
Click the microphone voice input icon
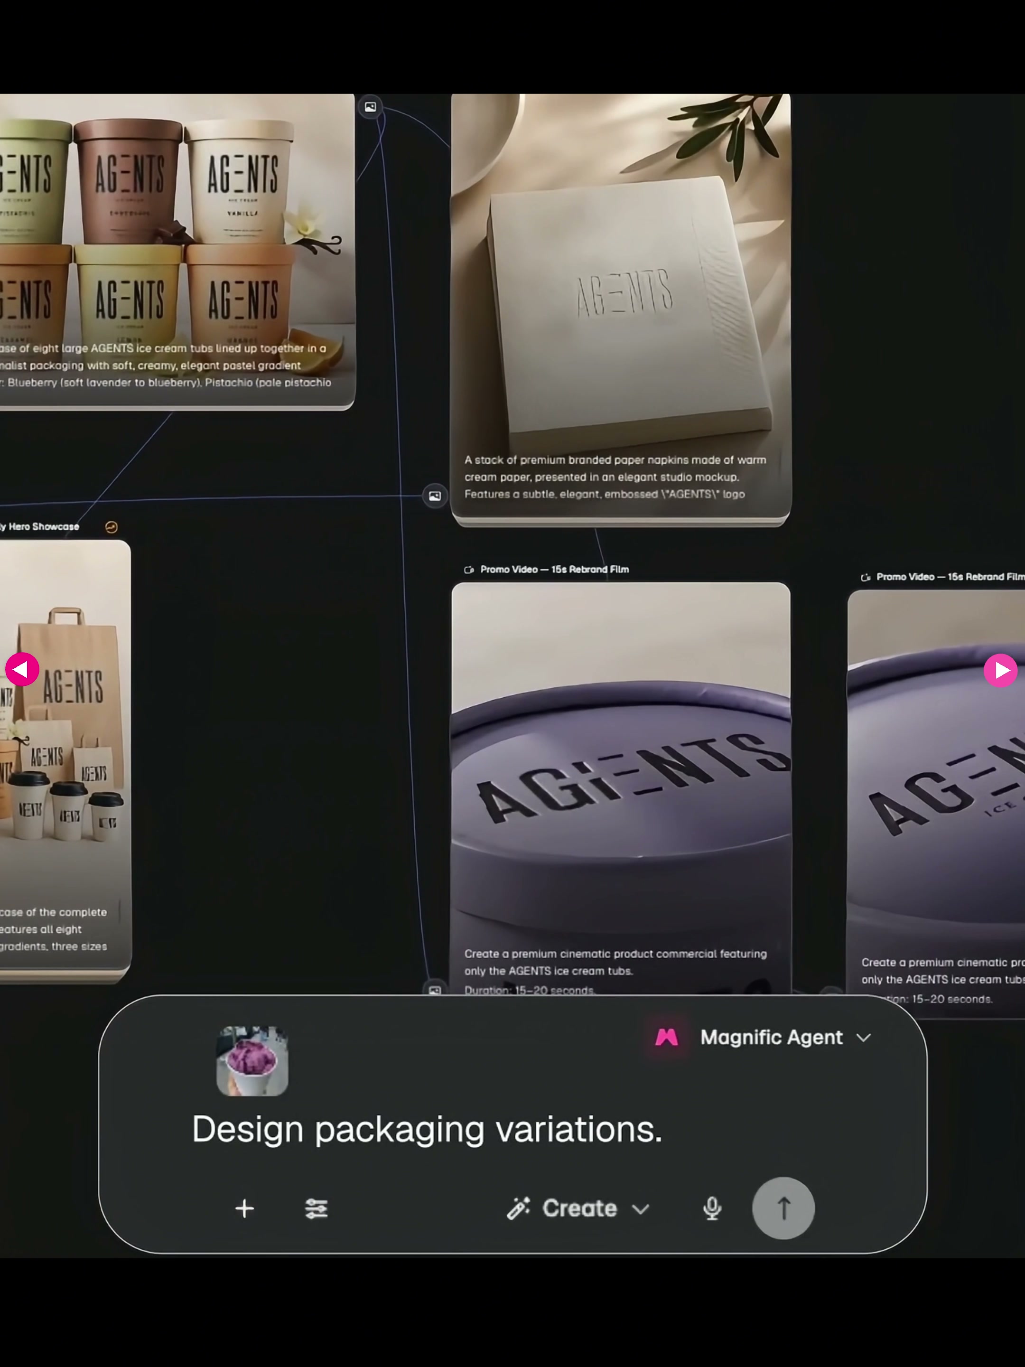coord(712,1208)
